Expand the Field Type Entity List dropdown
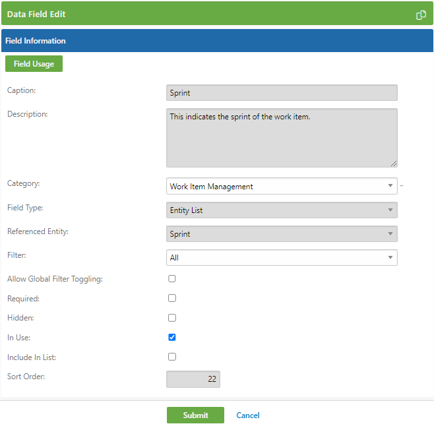 (x=282, y=210)
